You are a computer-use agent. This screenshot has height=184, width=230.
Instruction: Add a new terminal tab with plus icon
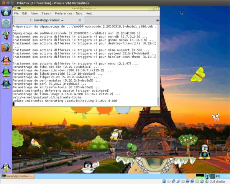[x=158, y=20]
